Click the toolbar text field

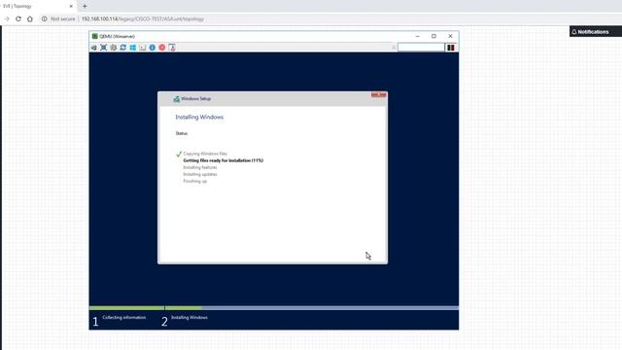(x=421, y=48)
